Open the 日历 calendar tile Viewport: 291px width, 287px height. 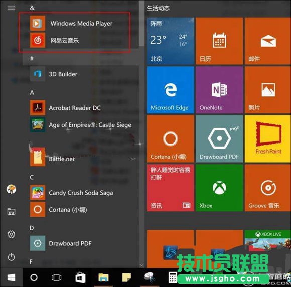tap(219, 41)
